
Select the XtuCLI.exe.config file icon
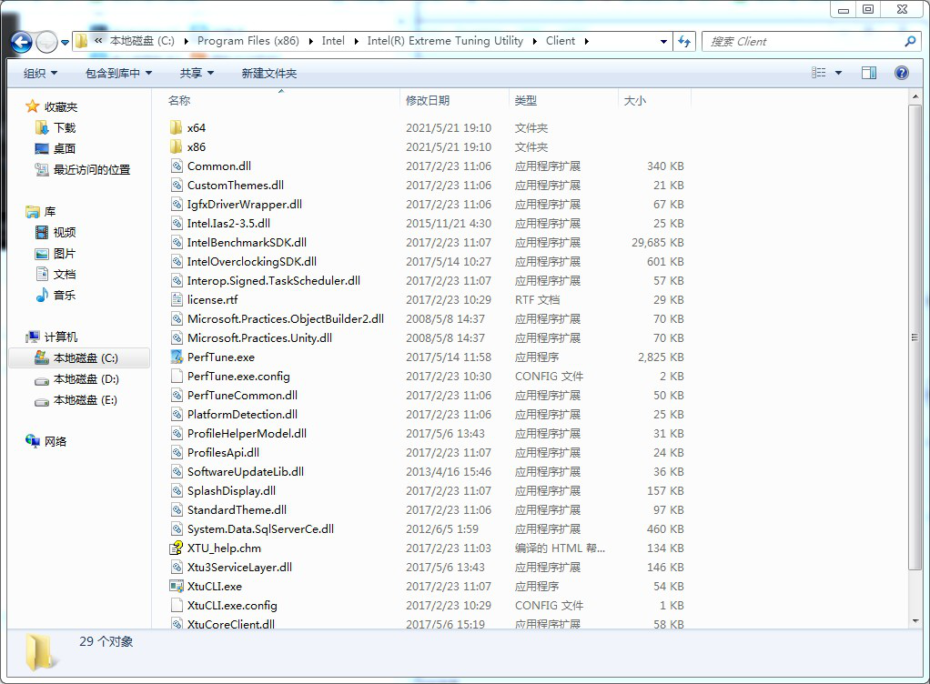[x=177, y=605]
